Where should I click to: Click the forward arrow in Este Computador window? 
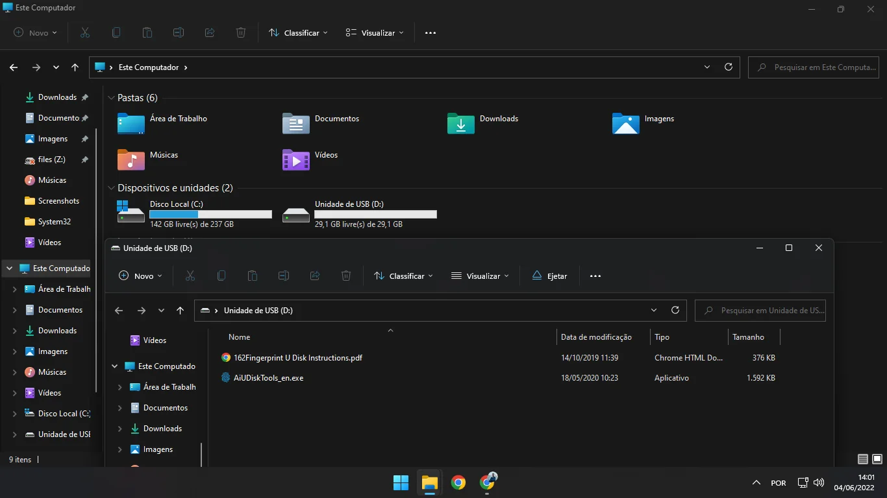[x=36, y=67]
